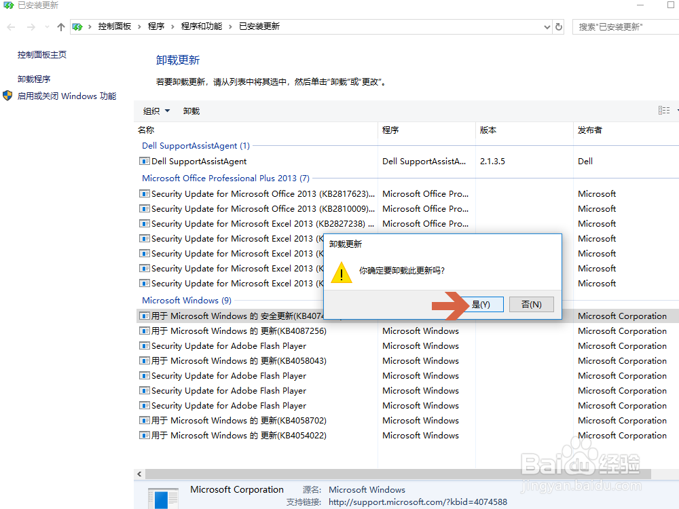Click the installed updates window title icon
This screenshot has height=509, width=679.
(9, 5)
